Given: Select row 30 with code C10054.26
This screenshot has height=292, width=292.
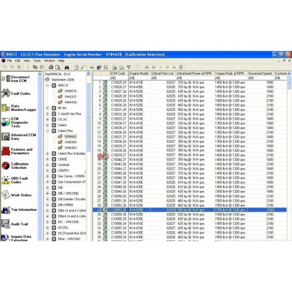Looking at the screenshot, I should tap(189, 214).
